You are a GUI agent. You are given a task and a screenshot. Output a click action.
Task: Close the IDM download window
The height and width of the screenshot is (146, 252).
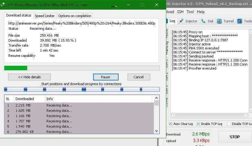[x=157, y=5]
